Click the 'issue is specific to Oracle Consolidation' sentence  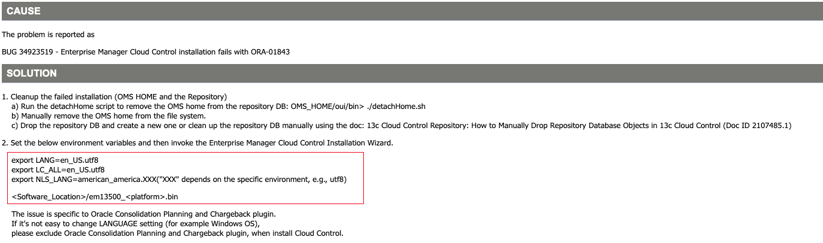point(144,214)
